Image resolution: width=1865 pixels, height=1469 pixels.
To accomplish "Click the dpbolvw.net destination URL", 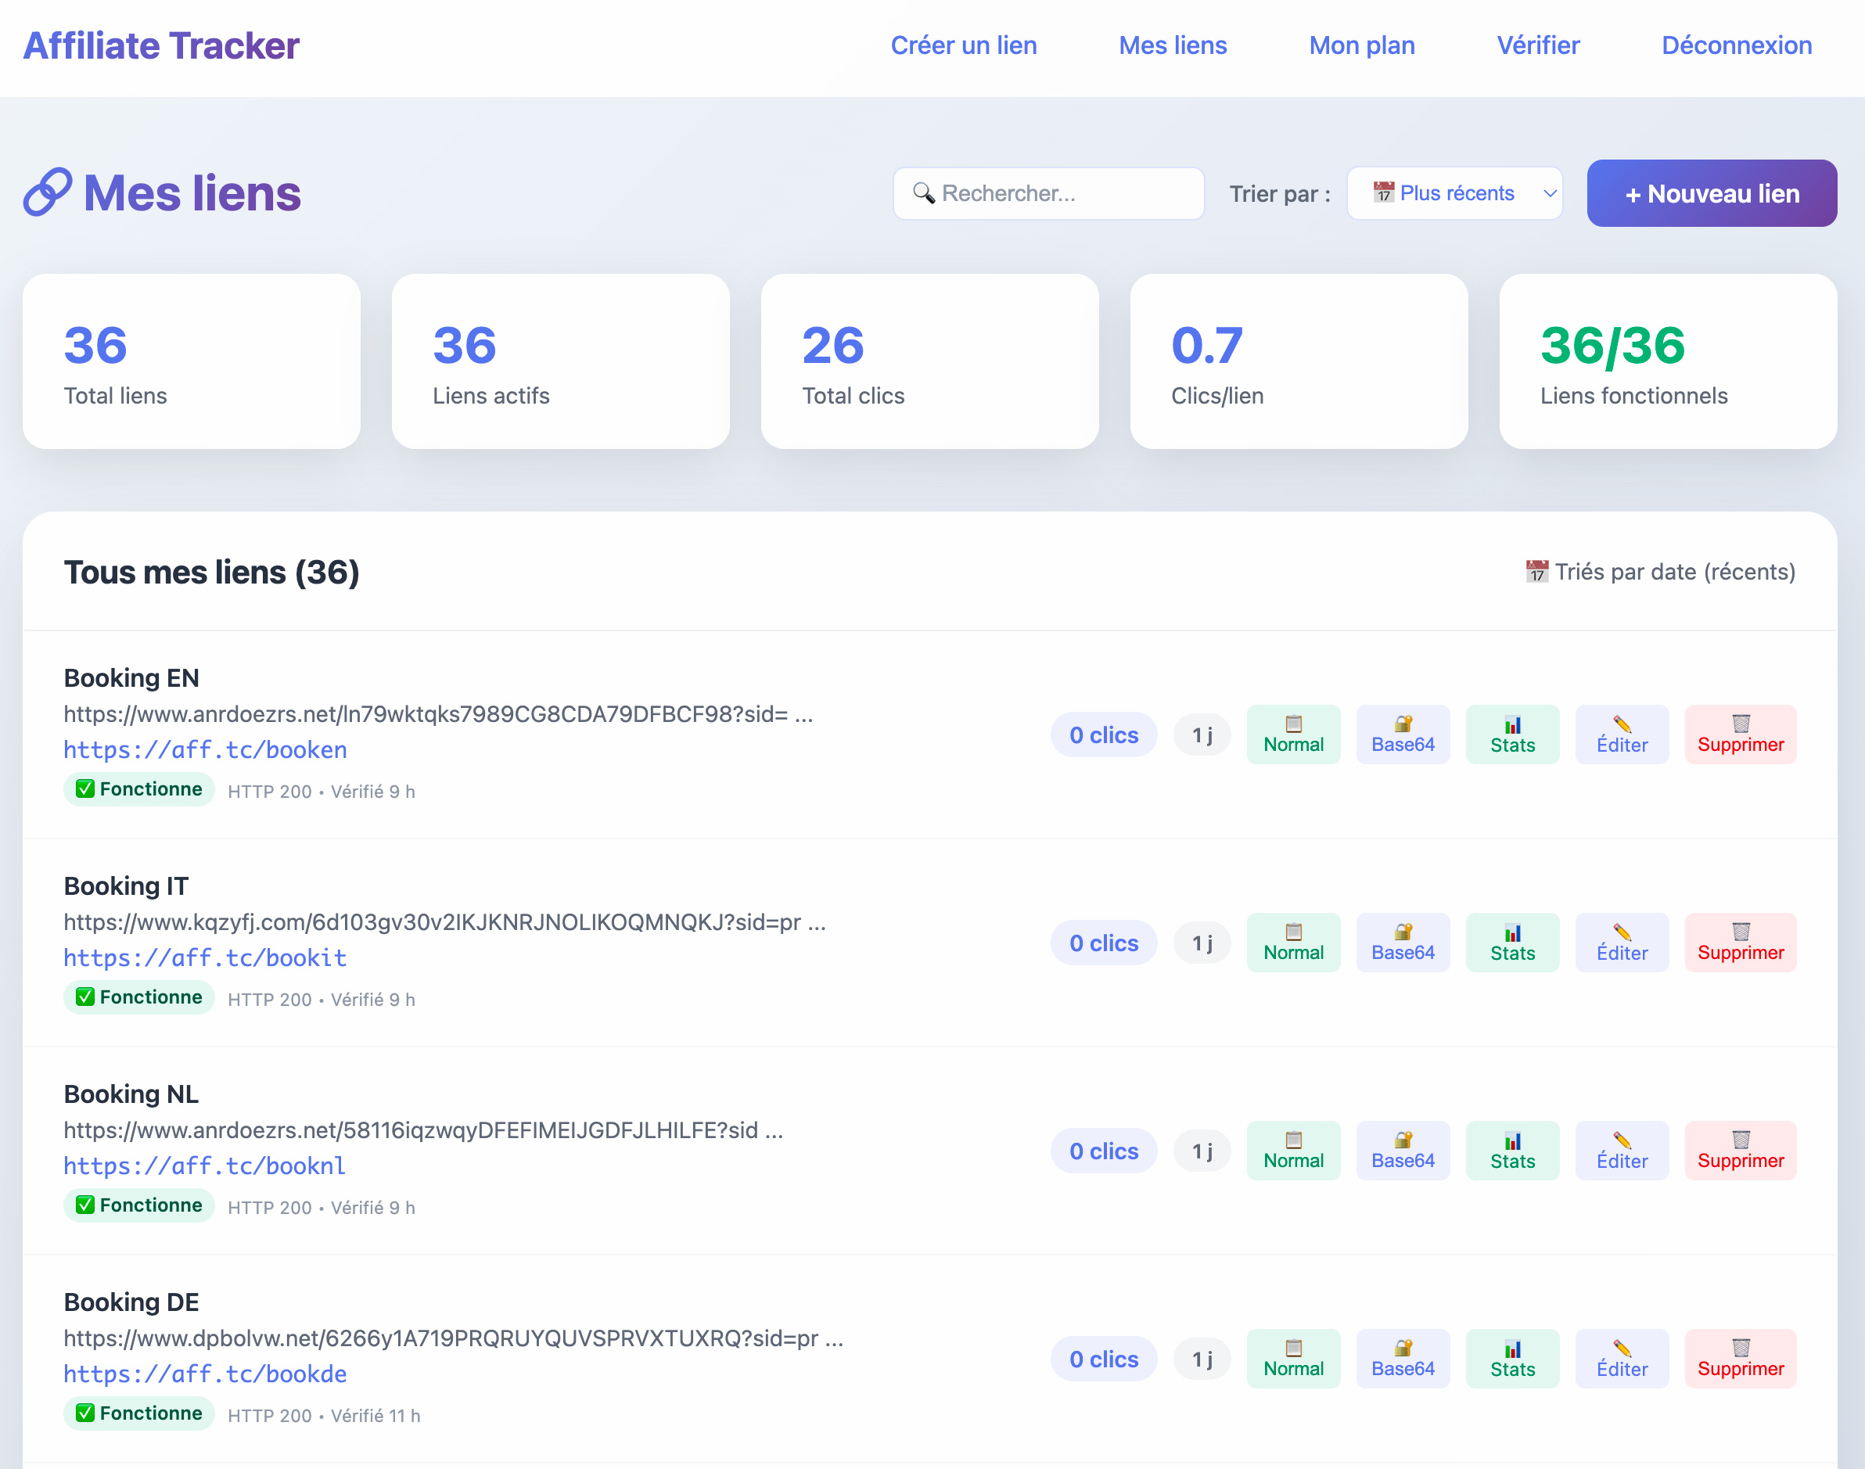I will tap(454, 1338).
